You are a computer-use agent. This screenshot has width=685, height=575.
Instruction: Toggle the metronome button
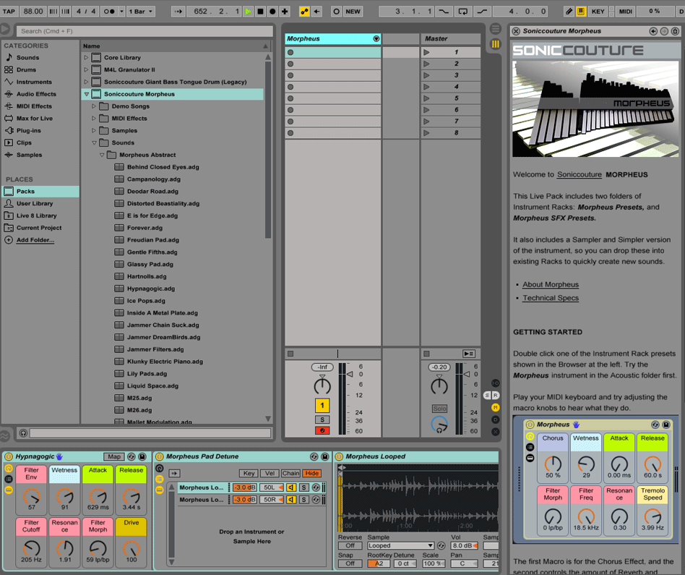tap(109, 12)
